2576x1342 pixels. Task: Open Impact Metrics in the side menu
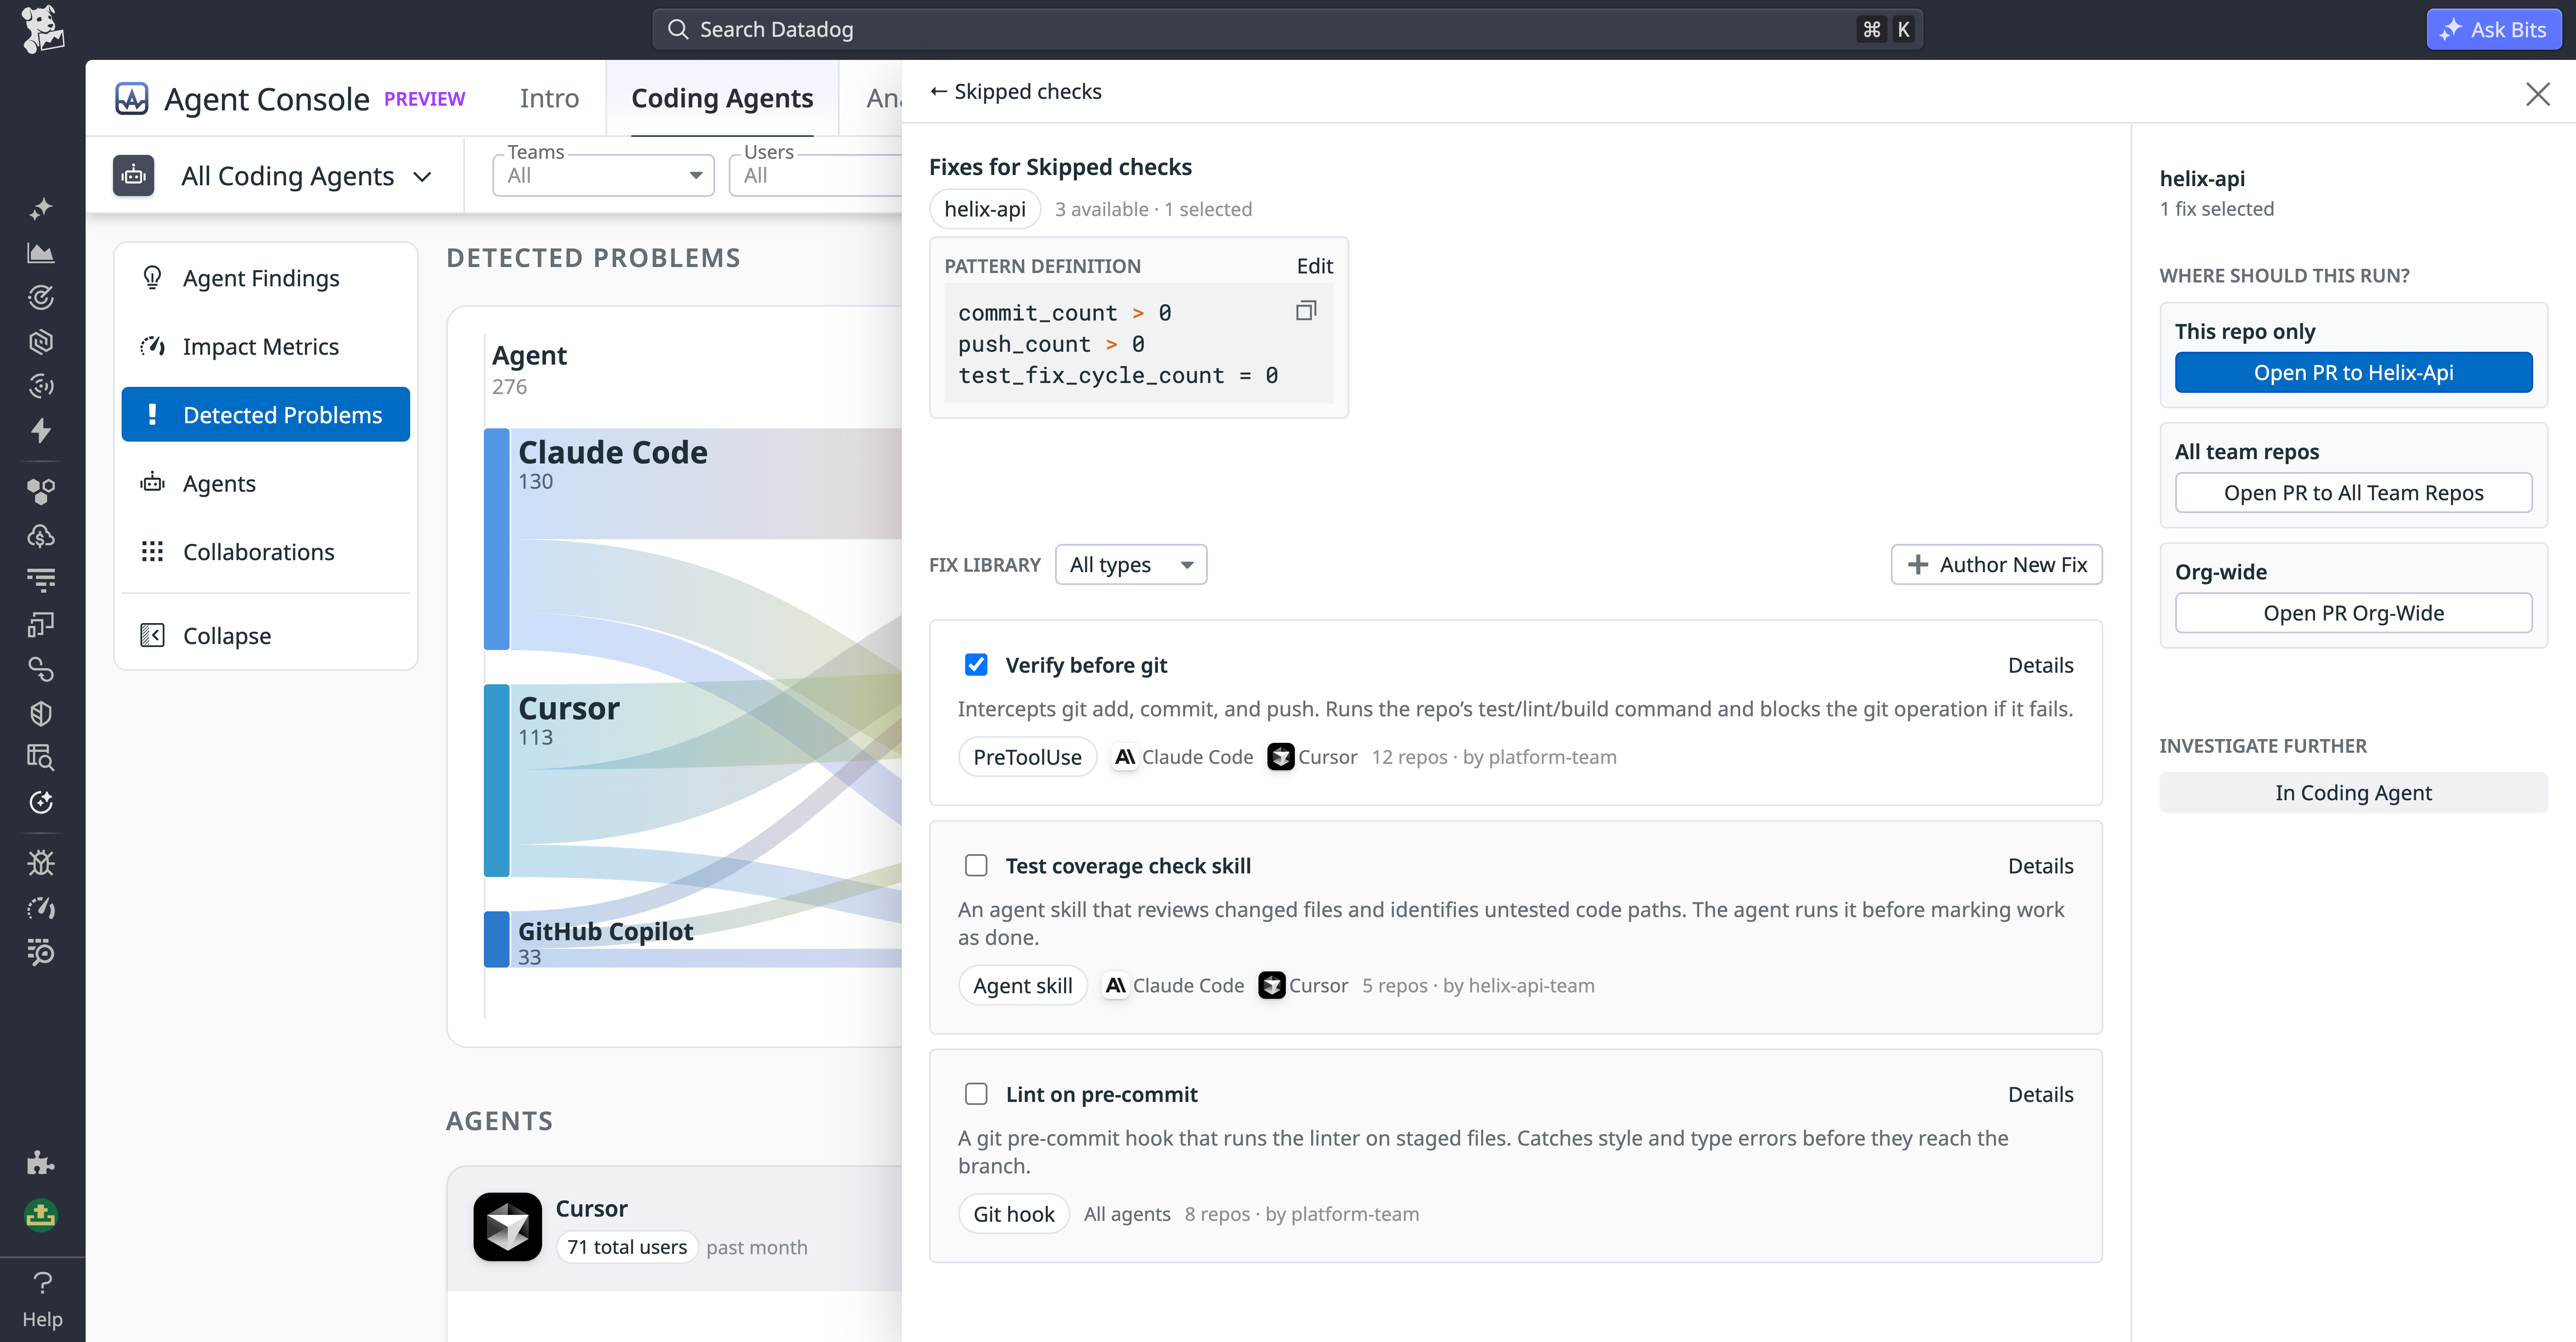point(266,347)
